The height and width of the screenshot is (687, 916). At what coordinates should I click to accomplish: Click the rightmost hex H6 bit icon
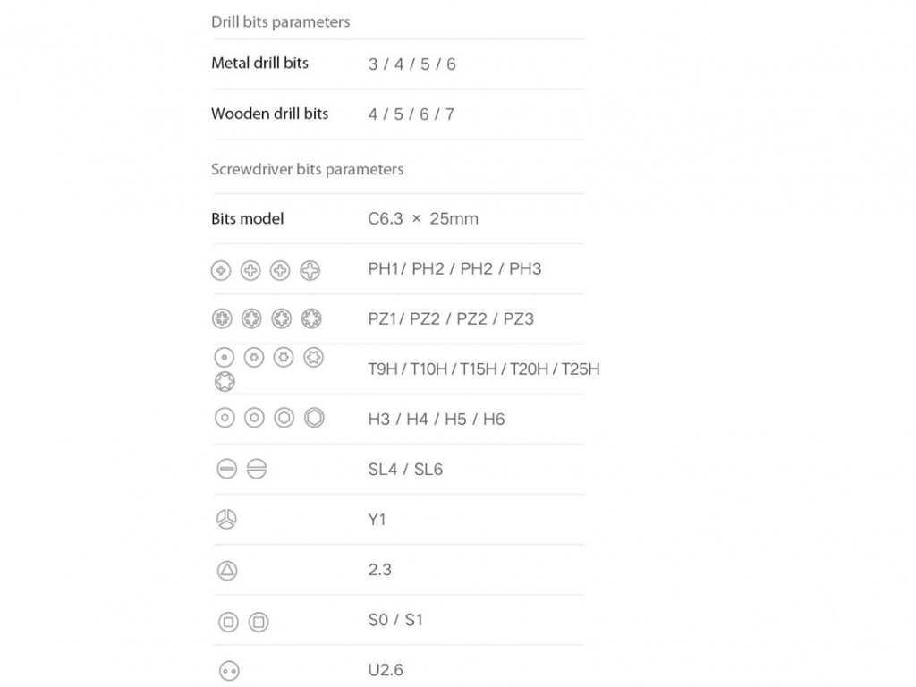[314, 418]
